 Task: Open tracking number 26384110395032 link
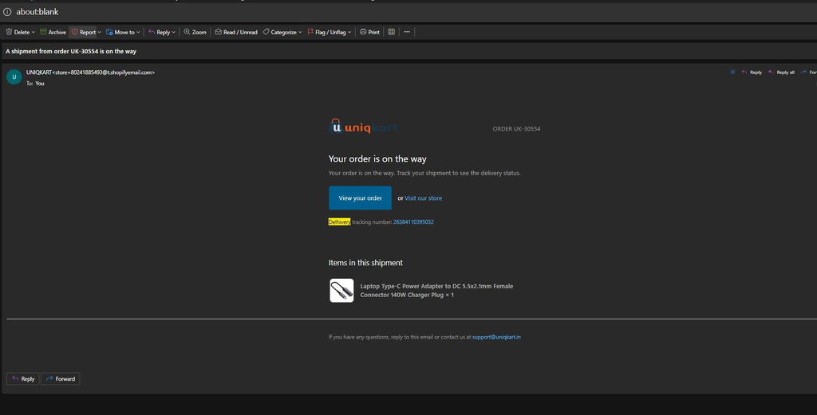tap(413, 222)
